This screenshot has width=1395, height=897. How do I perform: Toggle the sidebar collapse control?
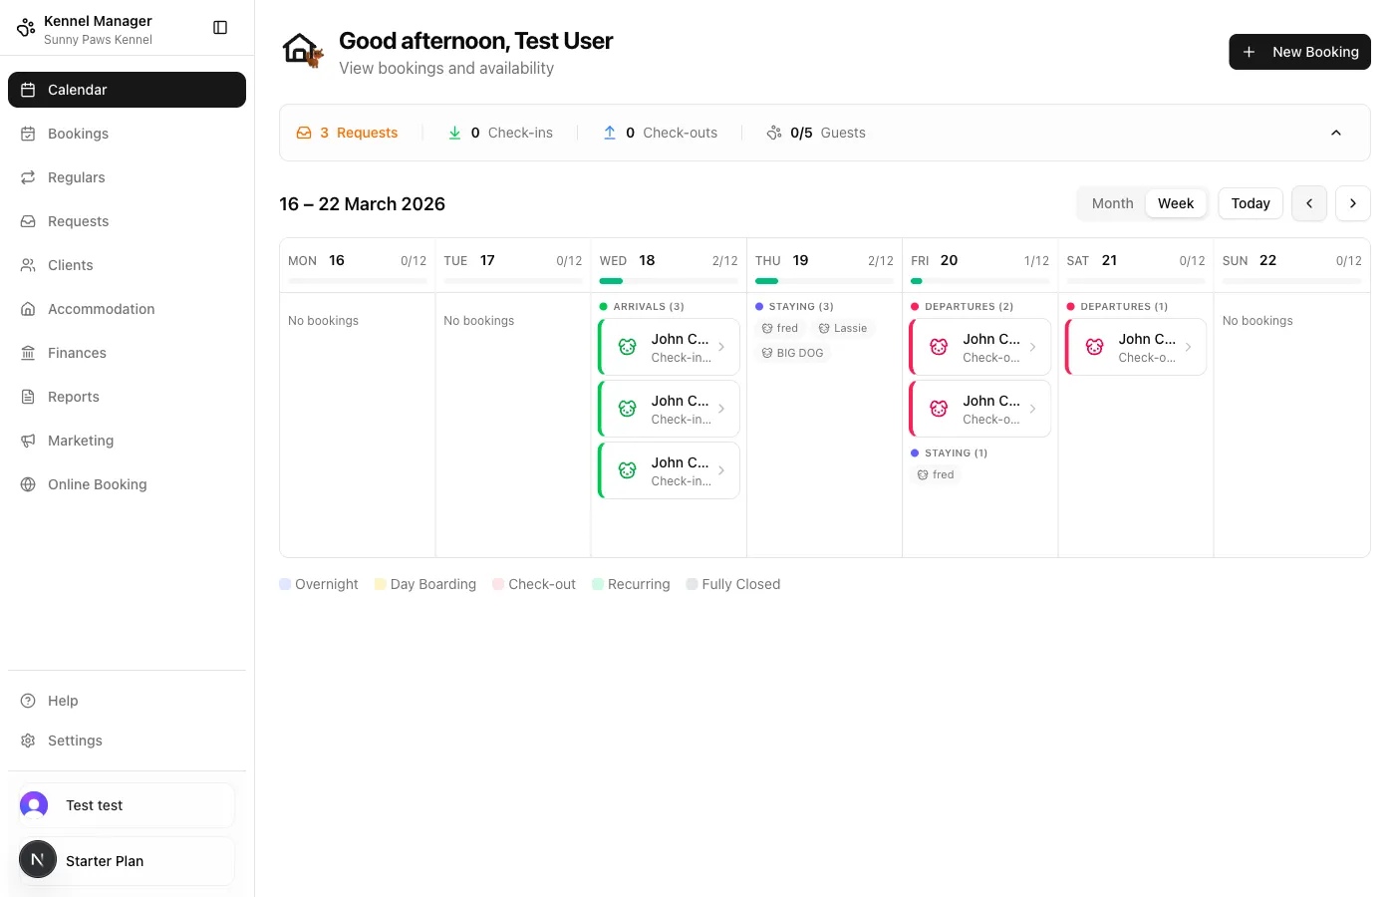(x=220, y=27)
